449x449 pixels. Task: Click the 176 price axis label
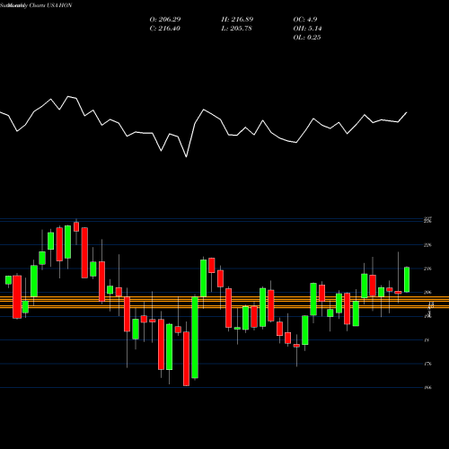click(427, 364)
